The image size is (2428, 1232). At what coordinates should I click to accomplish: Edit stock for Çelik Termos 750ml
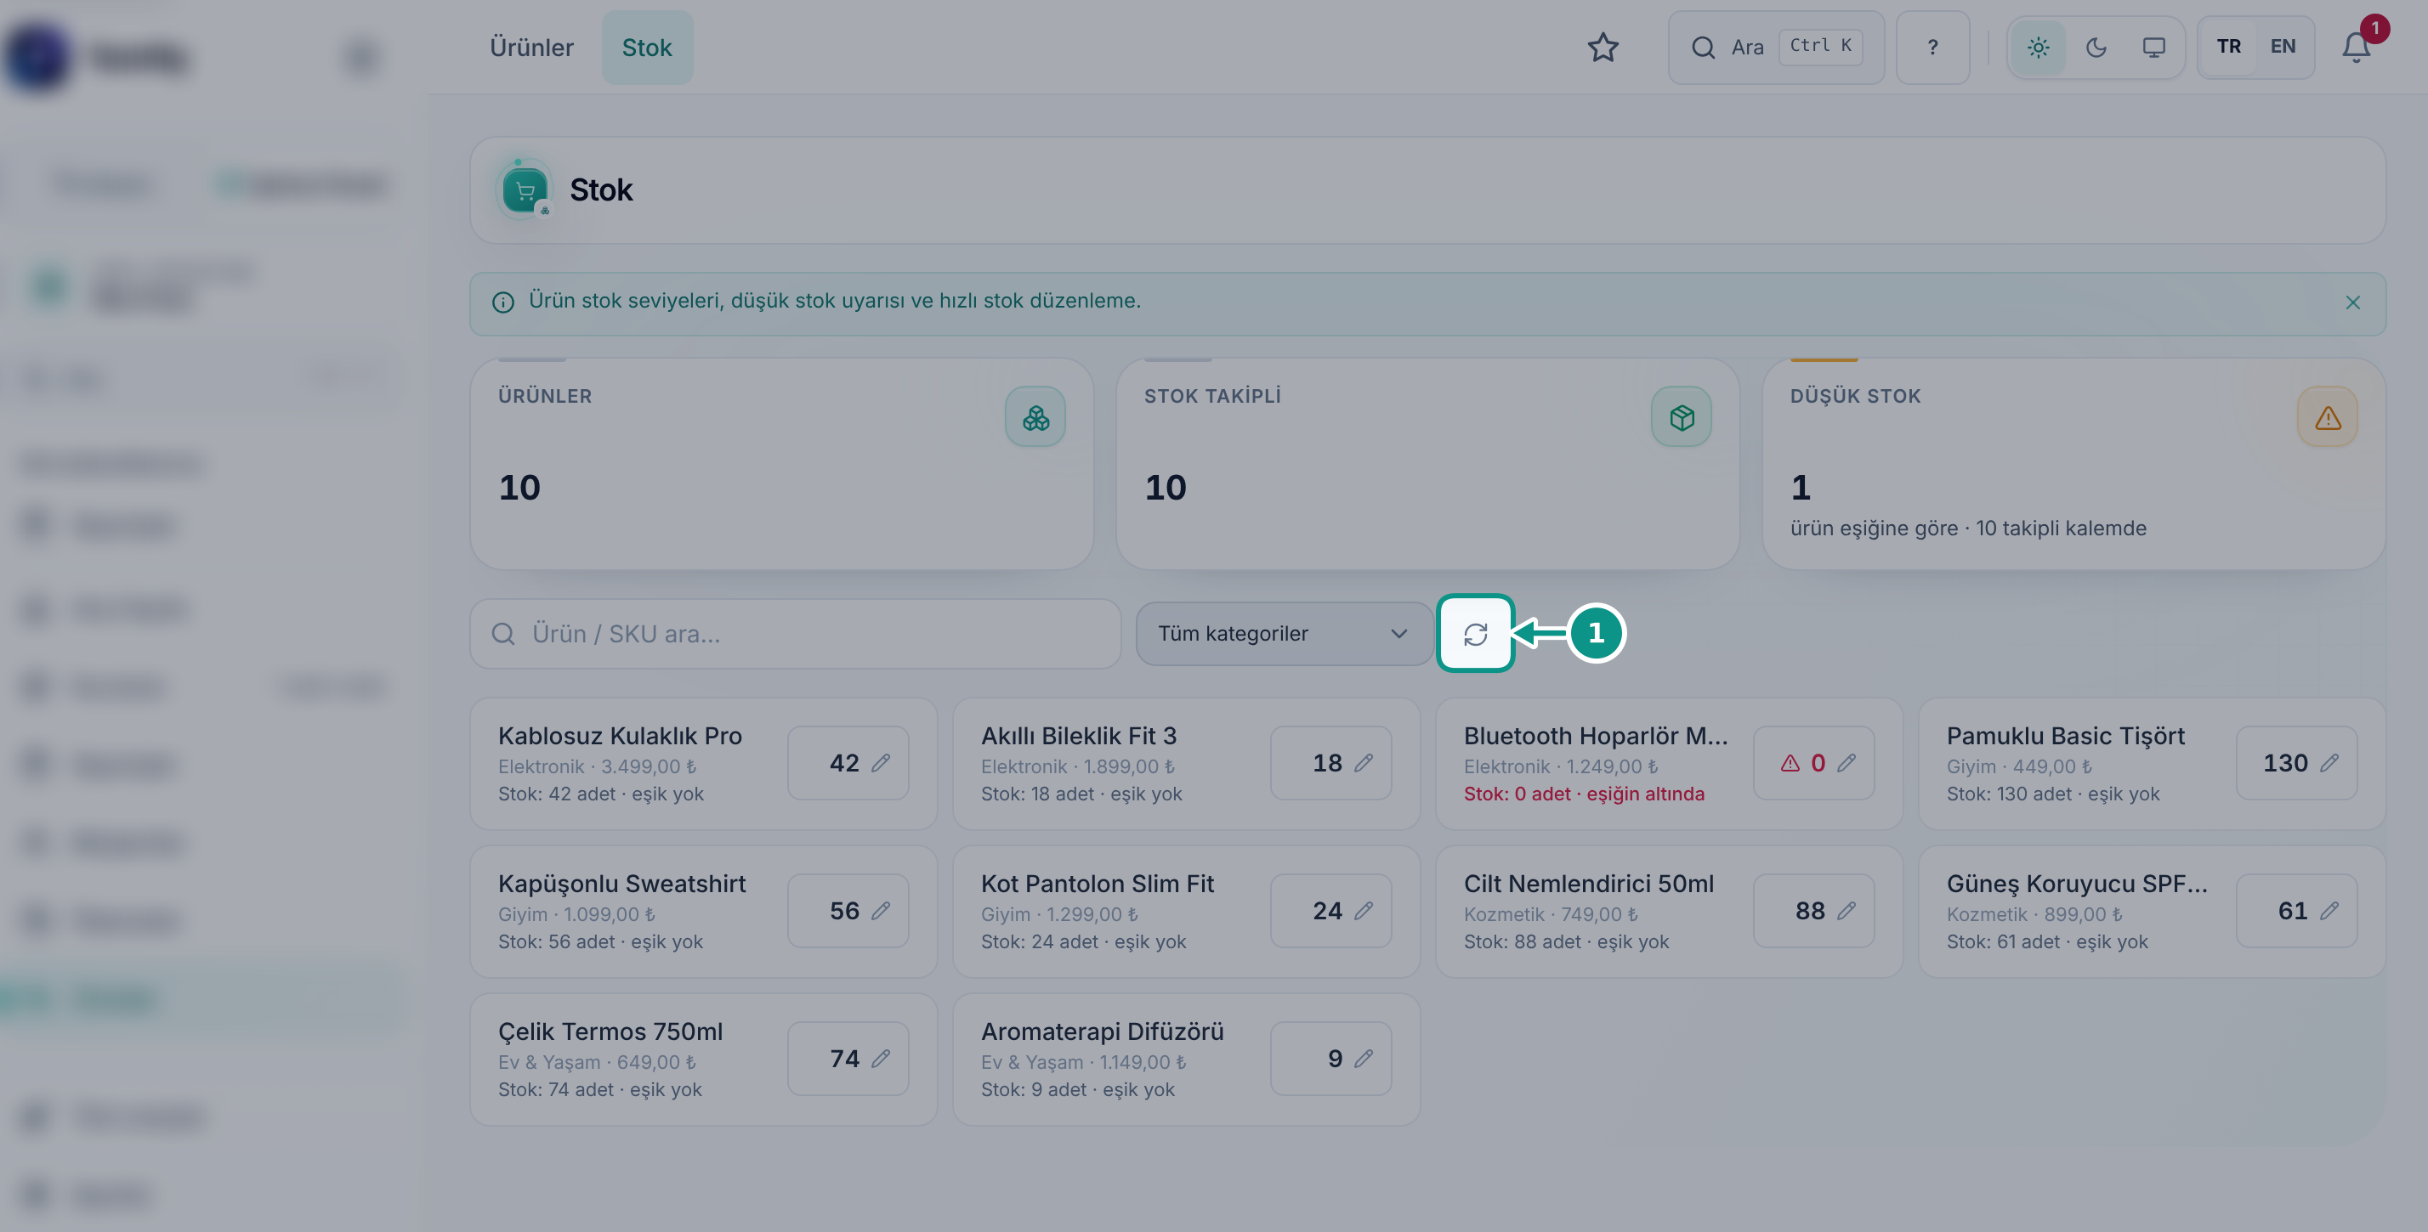[x=848, y=1059]
